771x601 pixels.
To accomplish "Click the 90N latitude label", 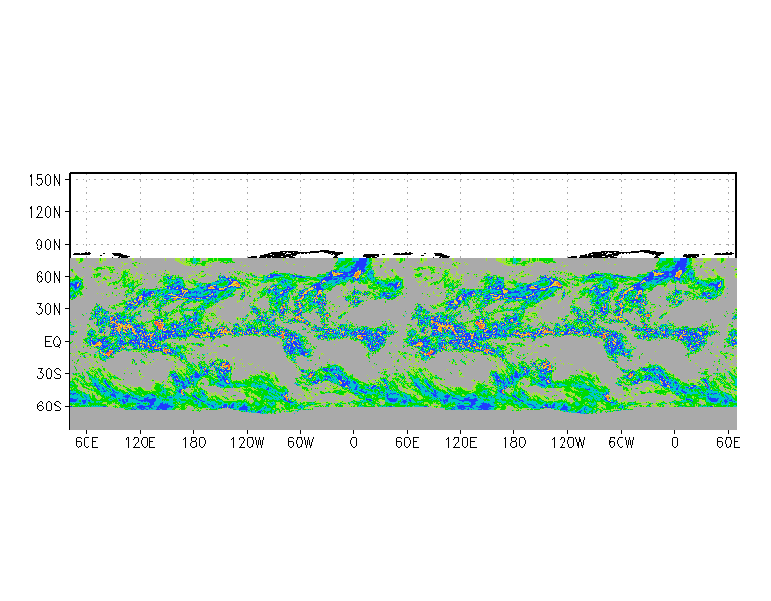I will coord(48,245).
